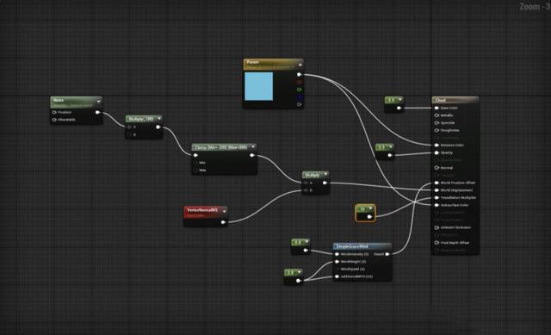Click the Emissive Color pin on Cloud node
The image size is (551, 335).
tap(436, 145)
